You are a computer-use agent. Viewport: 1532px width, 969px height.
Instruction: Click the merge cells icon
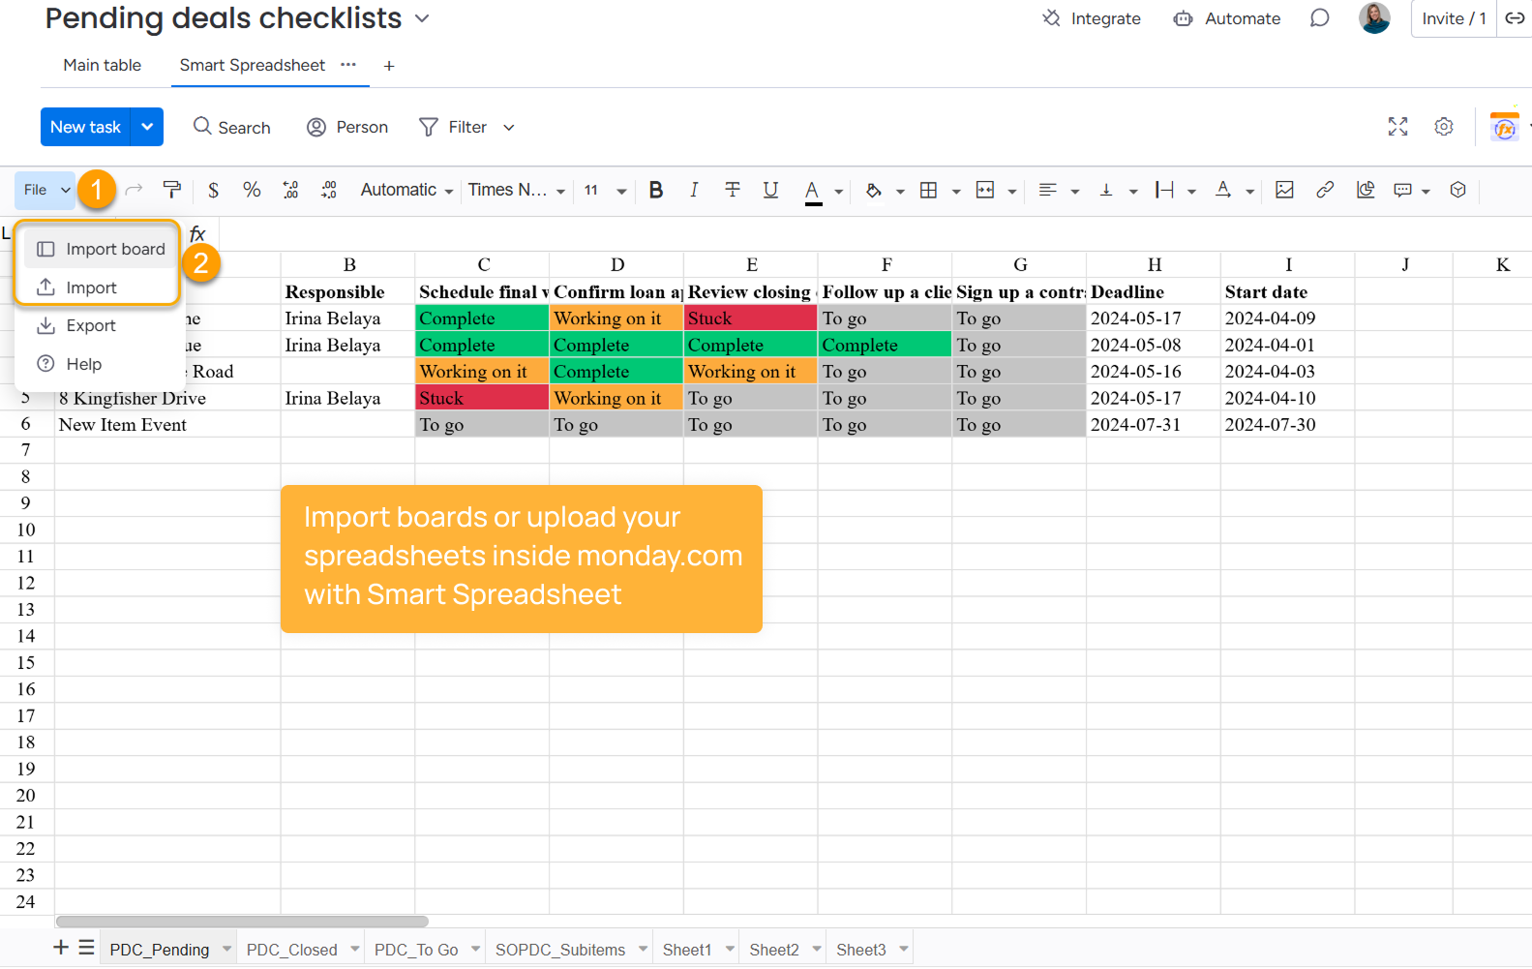[x=985, y=190]
